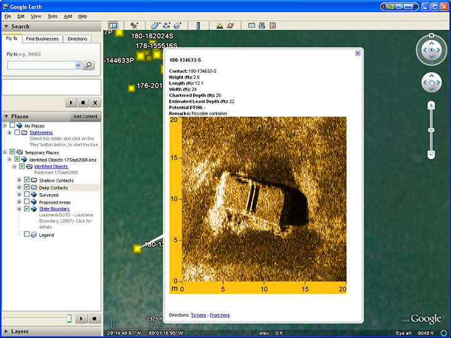Expand the Shallow Contacts folder

(x=19, y=180)
